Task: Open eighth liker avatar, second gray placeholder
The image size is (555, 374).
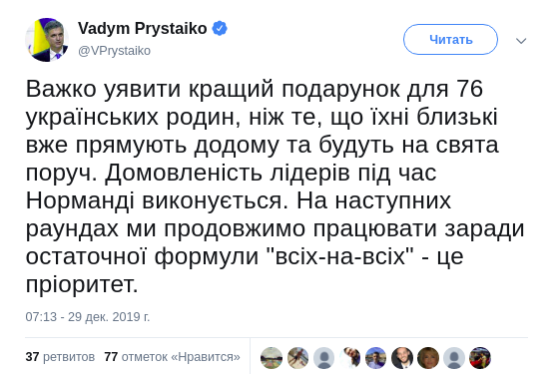Action: point(454,358)
